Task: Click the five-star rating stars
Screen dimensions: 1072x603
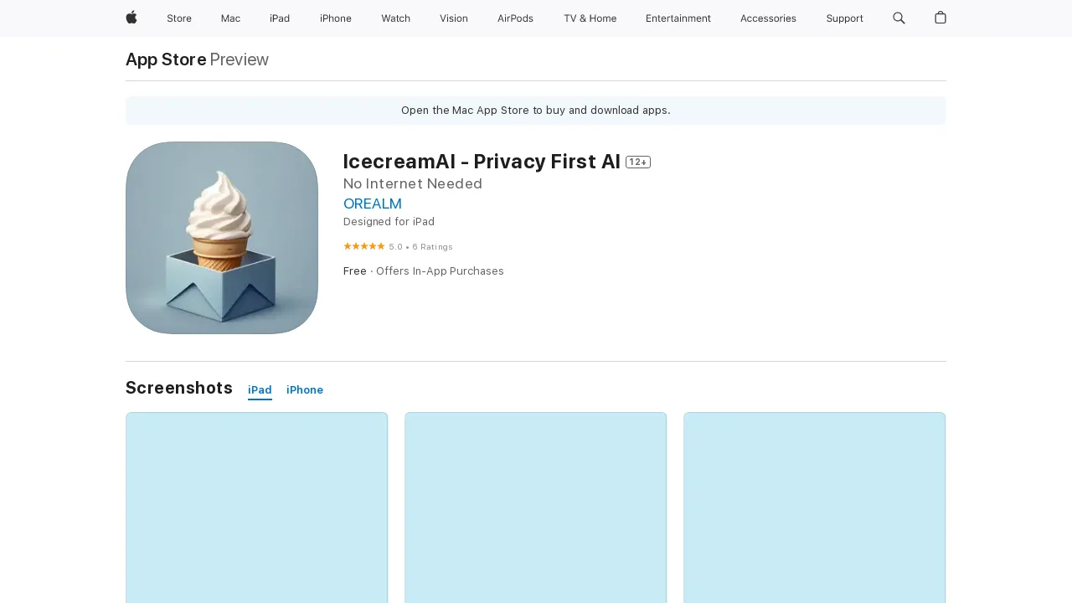Action: click(x=363, y=246)
